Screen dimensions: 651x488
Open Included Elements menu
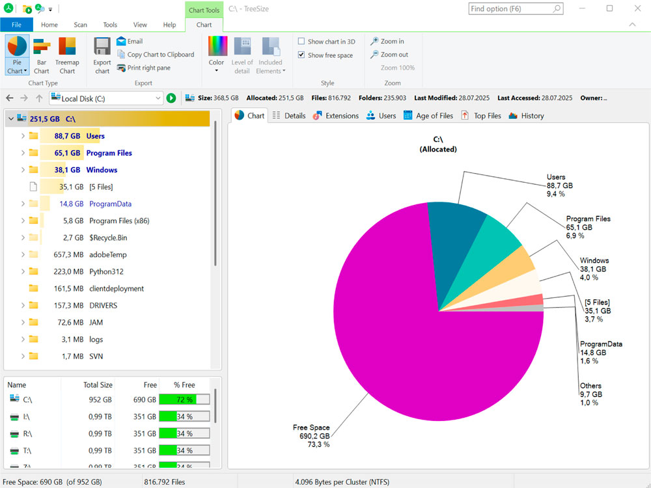(x=270, y=55)
